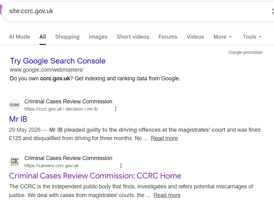Switch to the Shopping tab
274x203 pixels.
(67, 37)
